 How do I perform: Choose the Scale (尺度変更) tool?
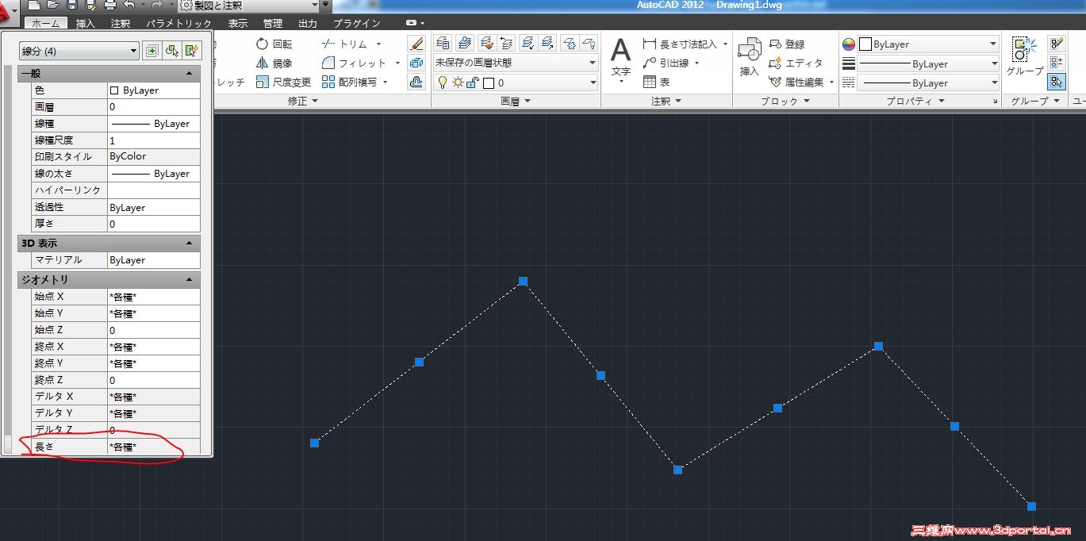(283, 82)
